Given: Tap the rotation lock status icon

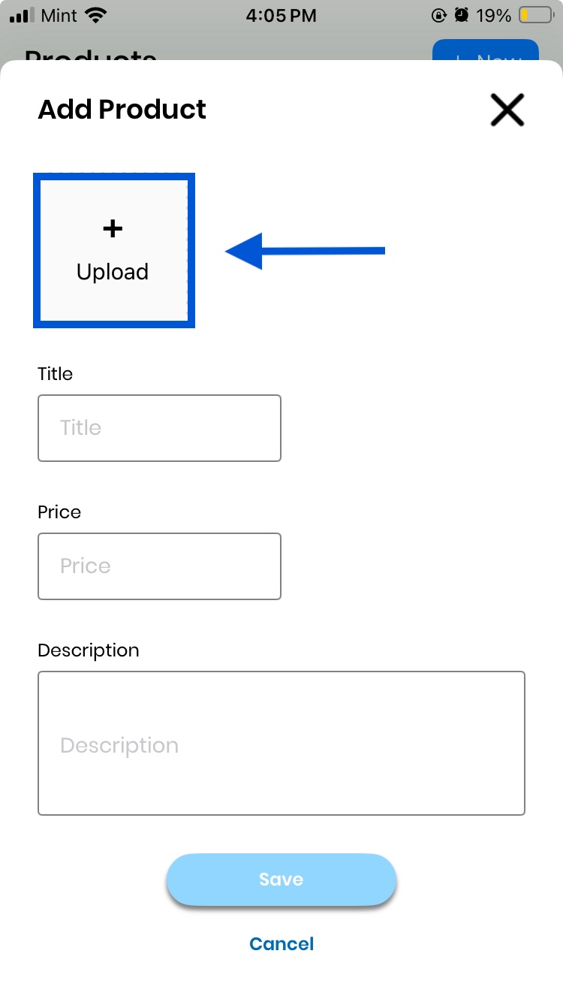Looking at the screenshot, I should [x=439, y=15].
